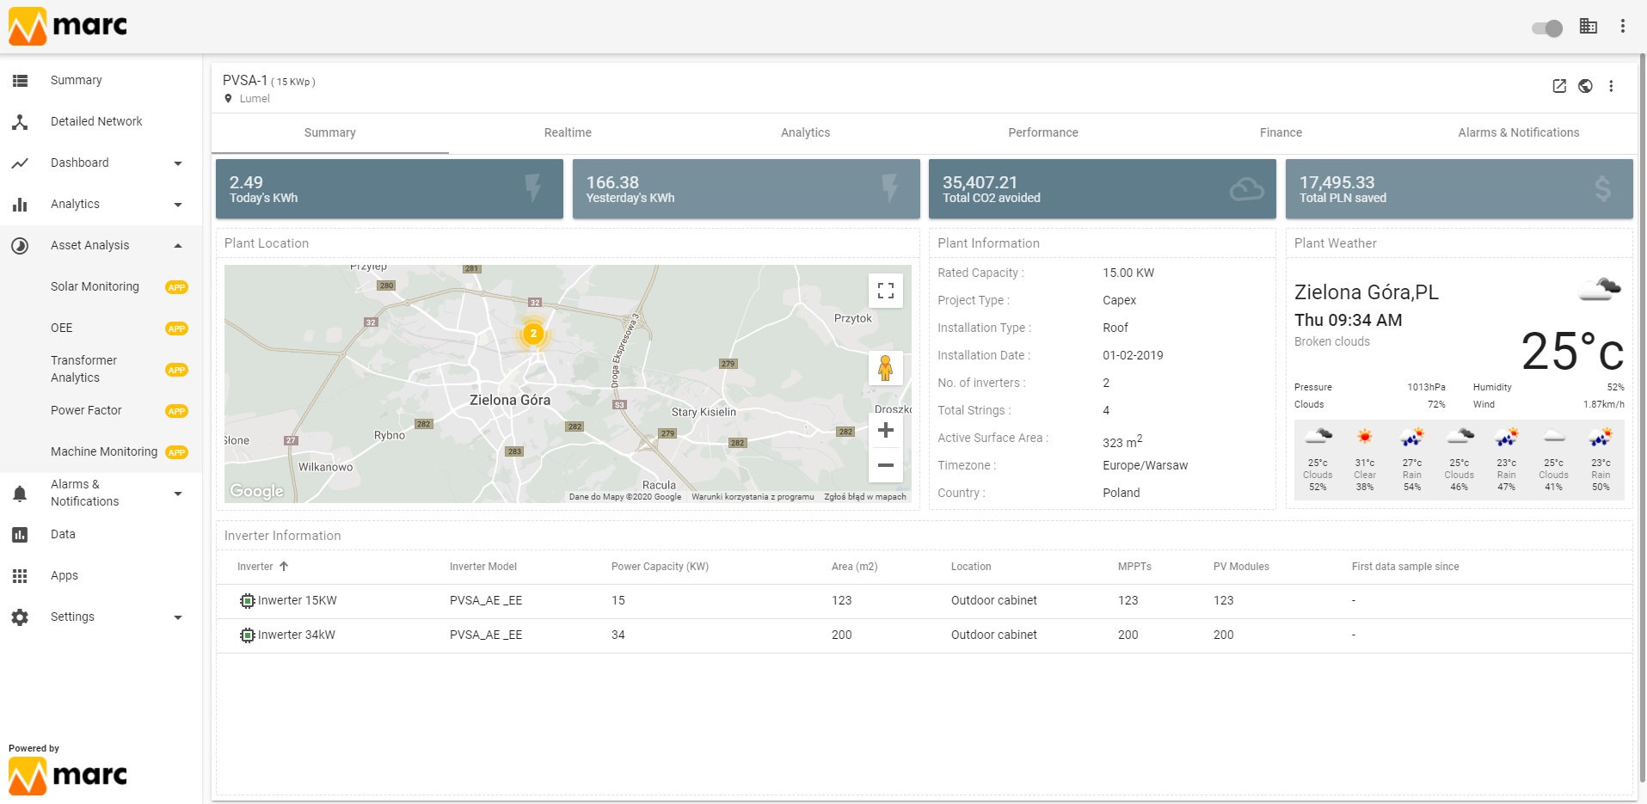
Task: Click the current weather cloud icon
Action: click(x=1600, y=289)
